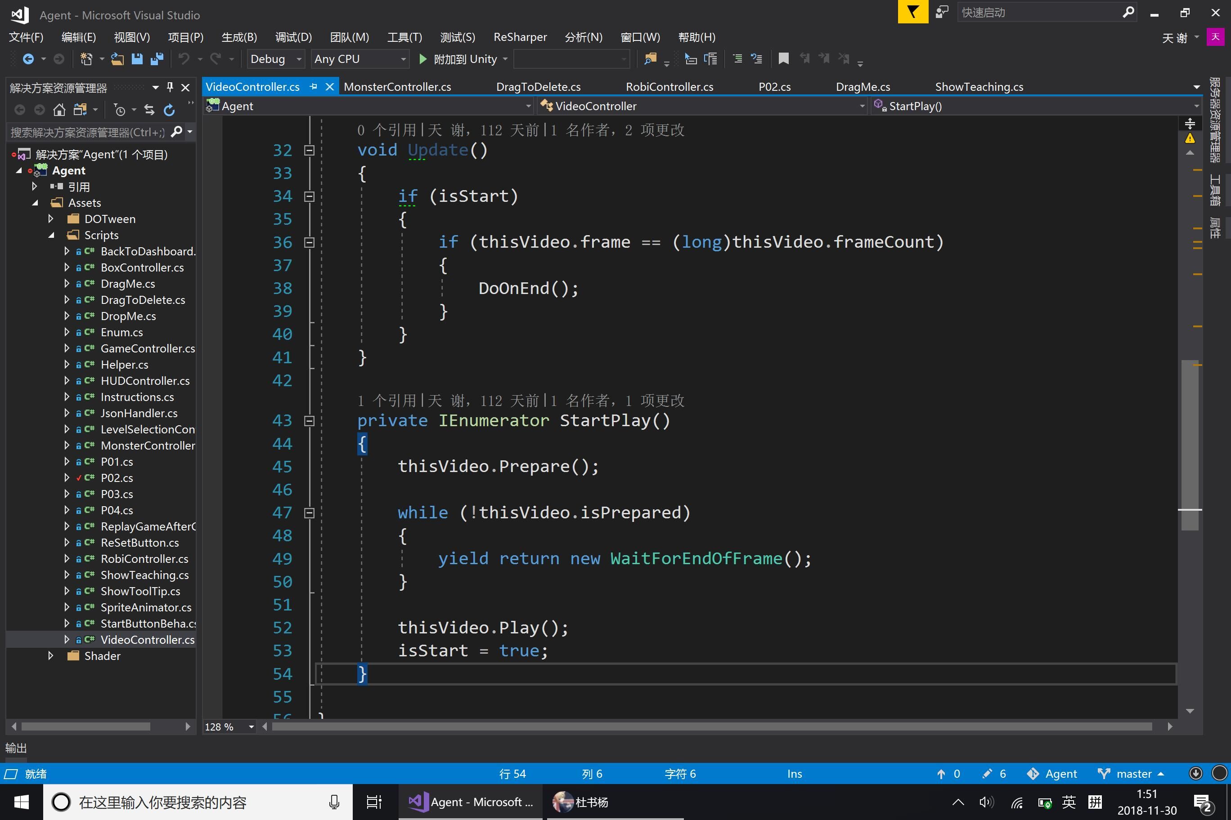Click unpushed commits up-arrow 0

coord(948,773)
